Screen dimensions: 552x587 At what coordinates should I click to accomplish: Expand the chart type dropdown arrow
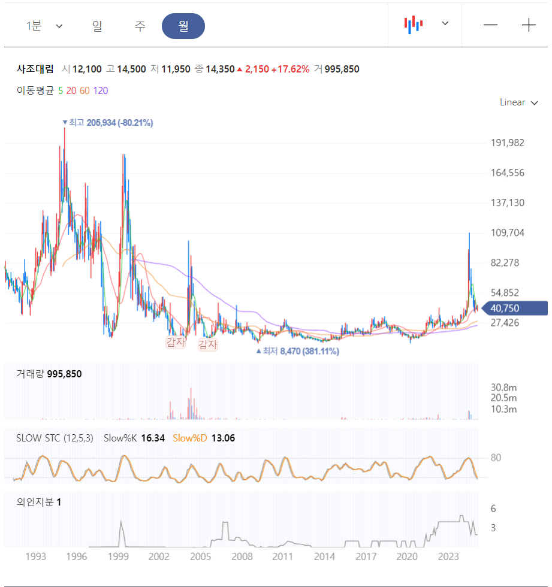pyautogui.click(x=445, y=23)
